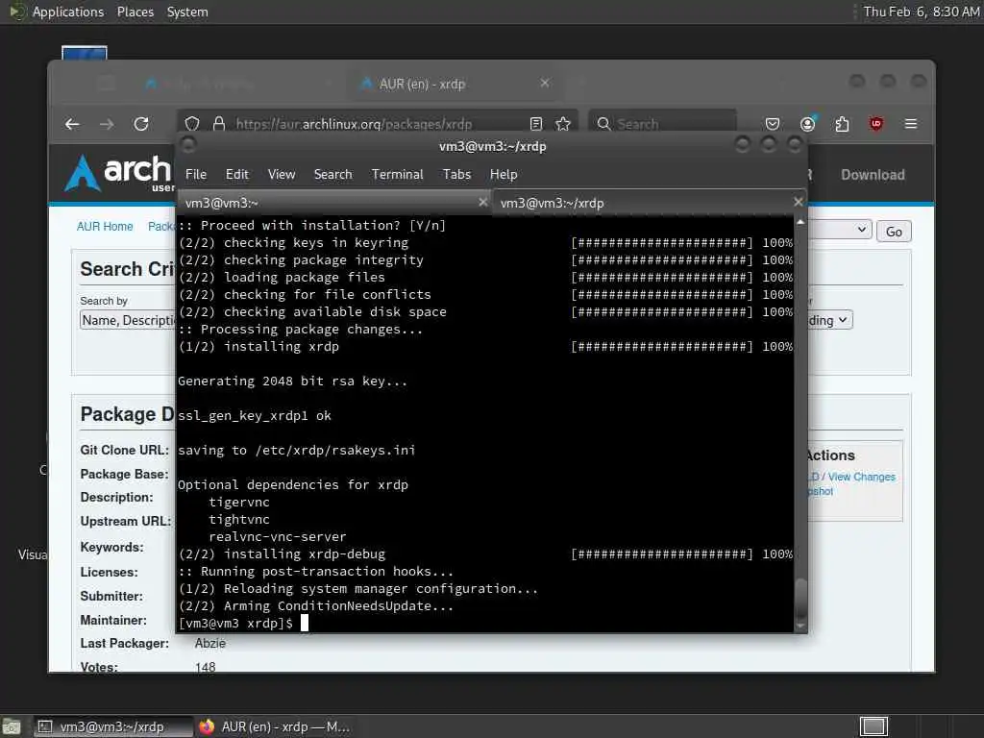Select the AUR (en) - xrdp Firefox tab
Screen dimensions: 984x738
[455, 84]
